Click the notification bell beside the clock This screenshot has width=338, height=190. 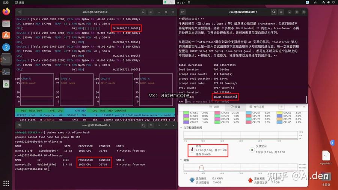(x=189, y=2)
